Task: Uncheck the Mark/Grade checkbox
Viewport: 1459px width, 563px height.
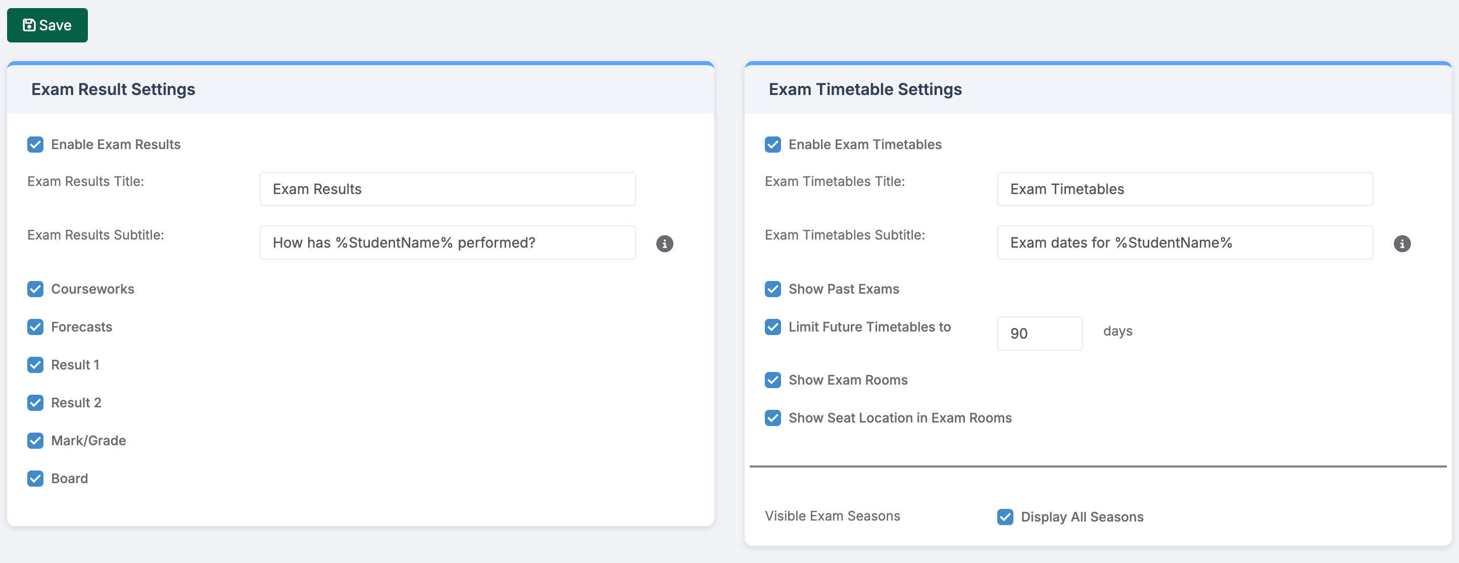Action: click(35, 441)
